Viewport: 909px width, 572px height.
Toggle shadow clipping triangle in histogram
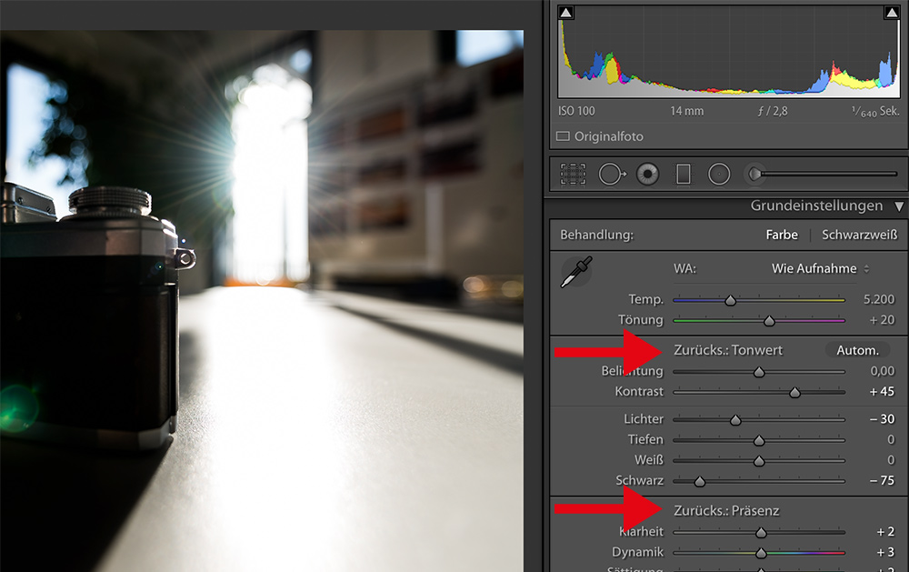pos(566,13)
